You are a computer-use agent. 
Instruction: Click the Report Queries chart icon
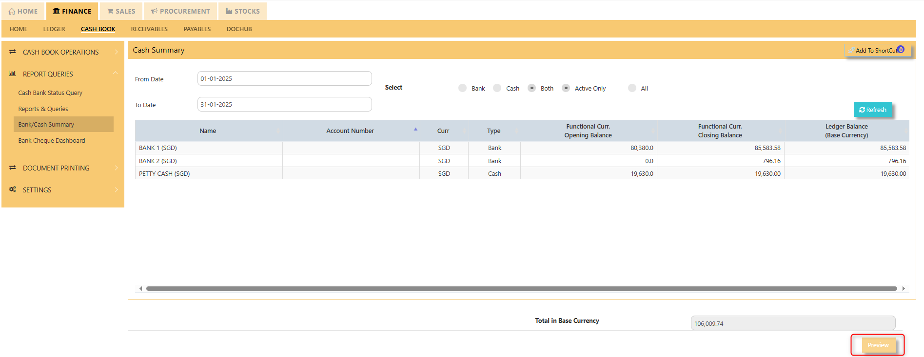pos(13,74)
